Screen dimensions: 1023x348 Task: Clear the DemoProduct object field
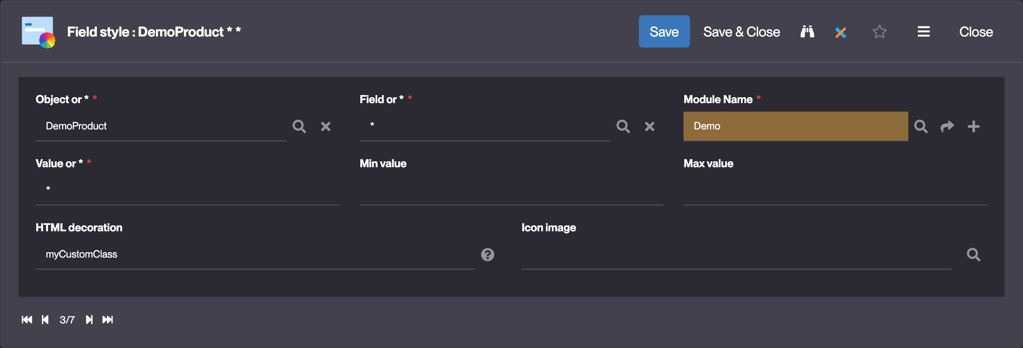(325, 126)
